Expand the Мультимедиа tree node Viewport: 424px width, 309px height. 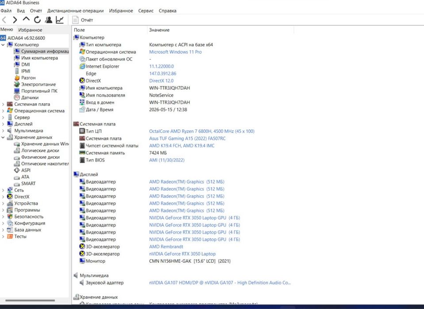(3, 131)
